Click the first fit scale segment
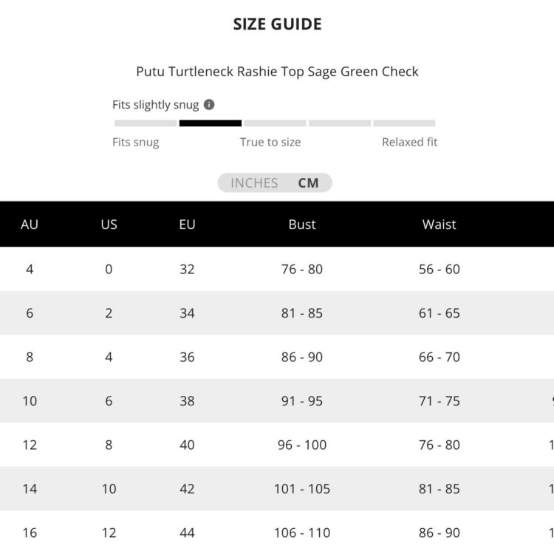Image resolution: width=554 pixels, height=554 pixels. 146,123
